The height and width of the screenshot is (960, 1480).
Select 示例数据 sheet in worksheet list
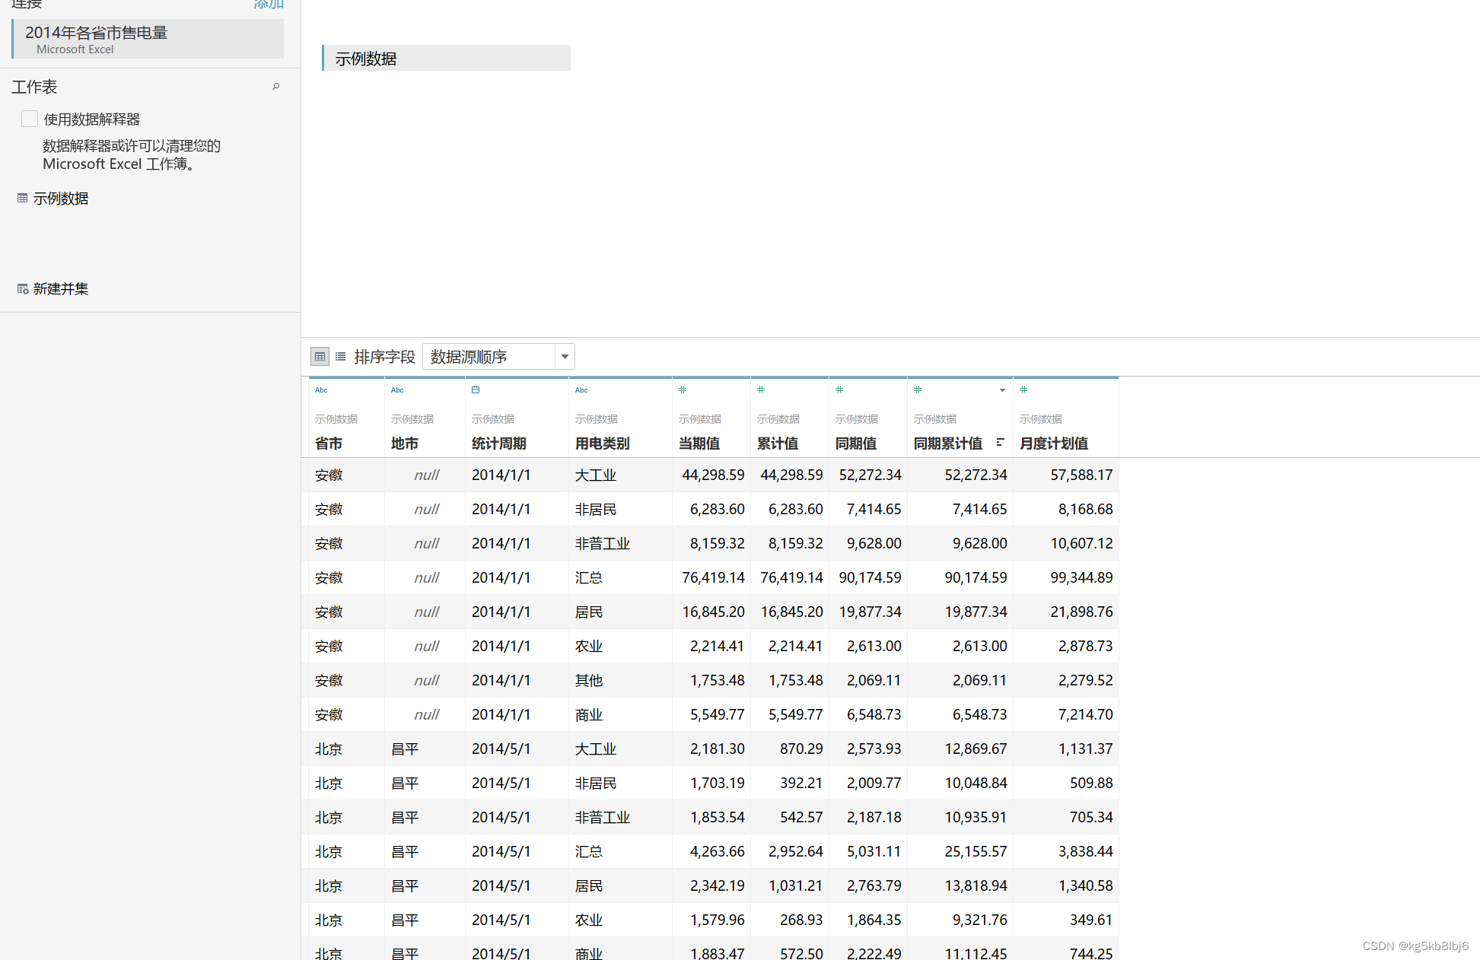(x=61, y=199)
